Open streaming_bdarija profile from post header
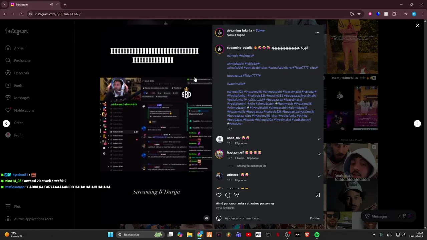Viewport: 427px width, 240px height. tap(239, 30)
